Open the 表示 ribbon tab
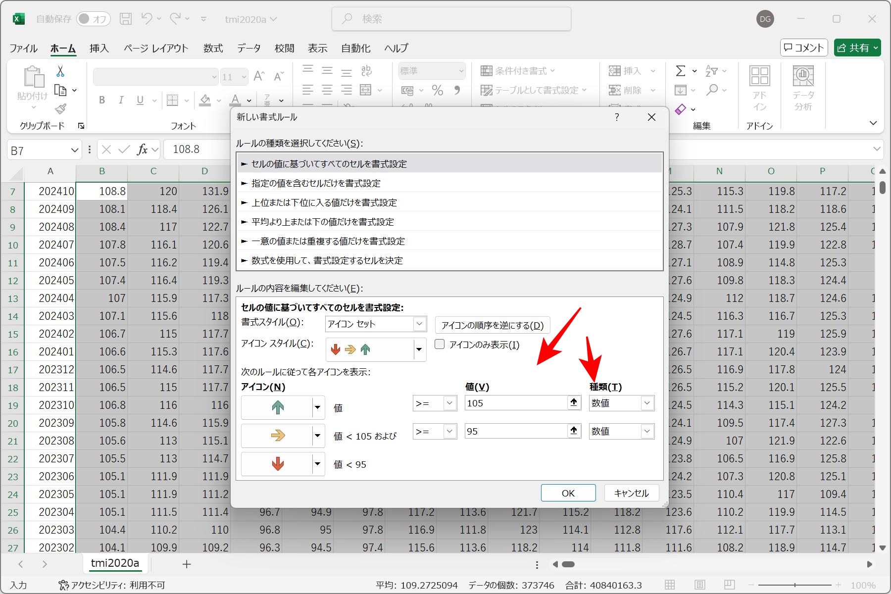891x594 pixels. coord(317,48)
